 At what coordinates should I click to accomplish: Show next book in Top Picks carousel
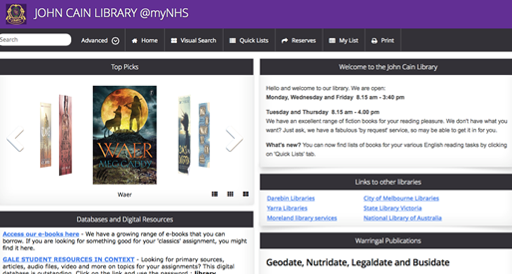click(x=234, y=138)
